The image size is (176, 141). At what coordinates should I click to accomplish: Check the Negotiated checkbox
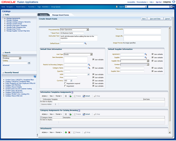tap(65, 86)
